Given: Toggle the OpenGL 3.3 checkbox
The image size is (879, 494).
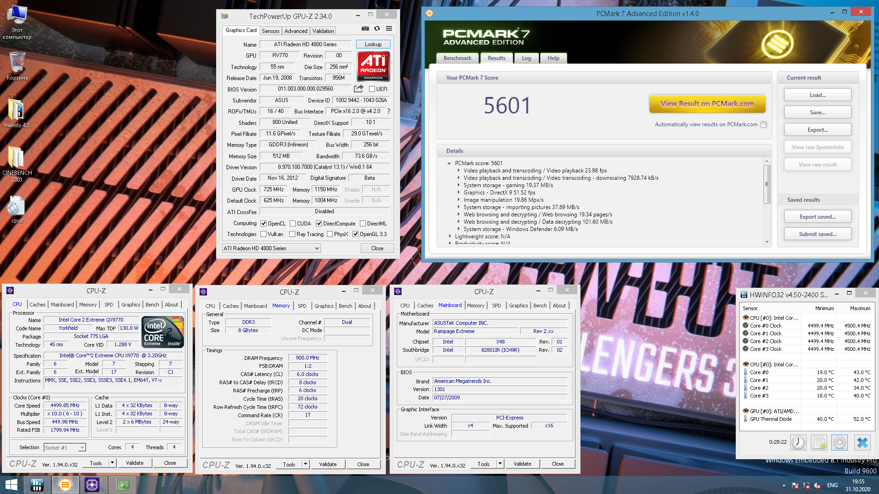Looking at the screenshot, I should click(x=355, y=234).
